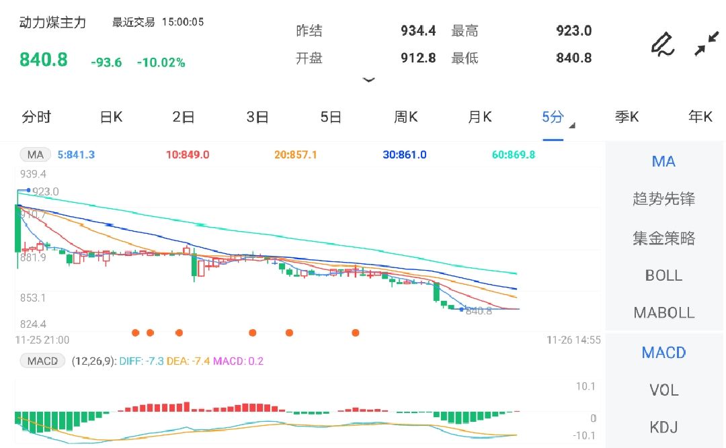Select the 集金策略 indicator
Image resolution: width=726 pixels, height=448 pixels.
click(x=663, y=238)
